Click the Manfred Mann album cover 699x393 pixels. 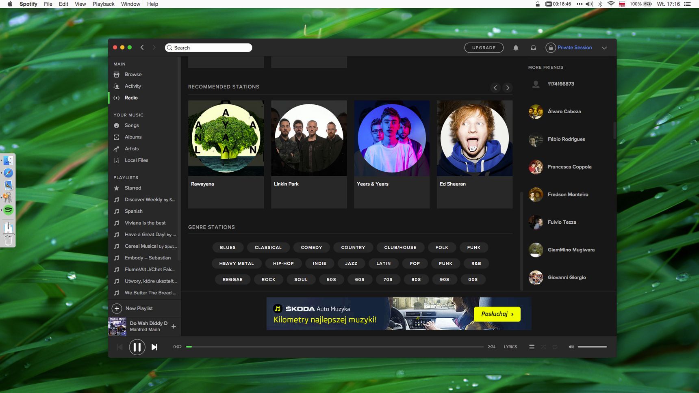pyautogui.click(x=117, y=326)
